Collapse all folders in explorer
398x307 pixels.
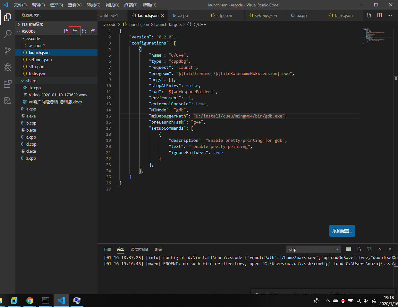coord(93,31)
